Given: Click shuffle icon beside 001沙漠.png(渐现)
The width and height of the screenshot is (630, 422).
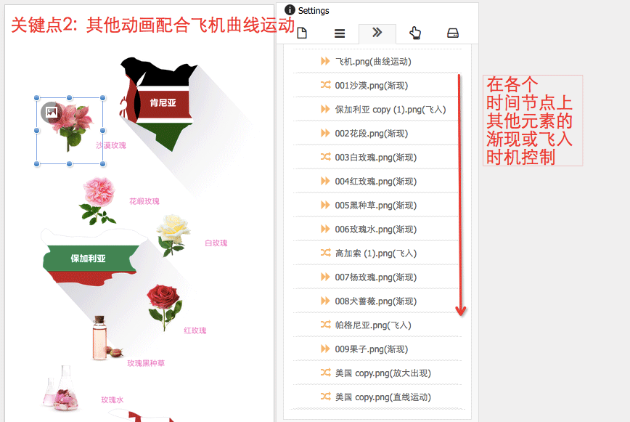Looking at the screenshot, I should click(x=325, y=85).
